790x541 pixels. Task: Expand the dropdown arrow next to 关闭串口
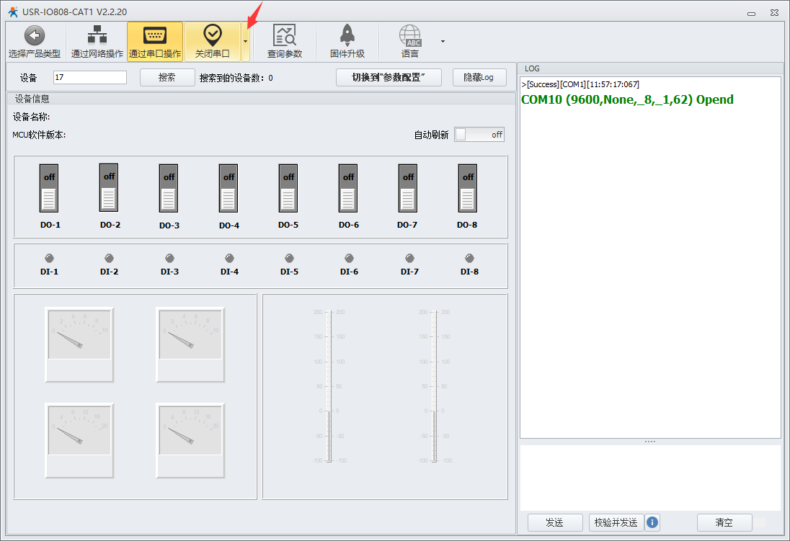(x=245, y=41)
